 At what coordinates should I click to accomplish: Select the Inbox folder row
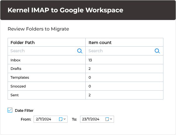(x=85, y=60)
